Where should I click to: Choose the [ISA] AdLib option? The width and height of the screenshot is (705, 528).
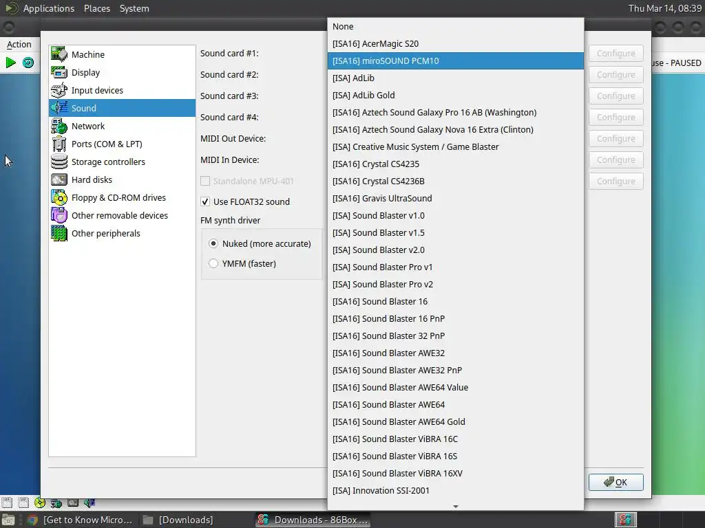[x=456, y=78]
